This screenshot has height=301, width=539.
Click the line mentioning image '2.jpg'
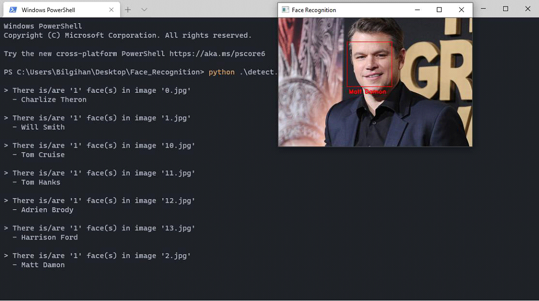click(x=97, y=256)
